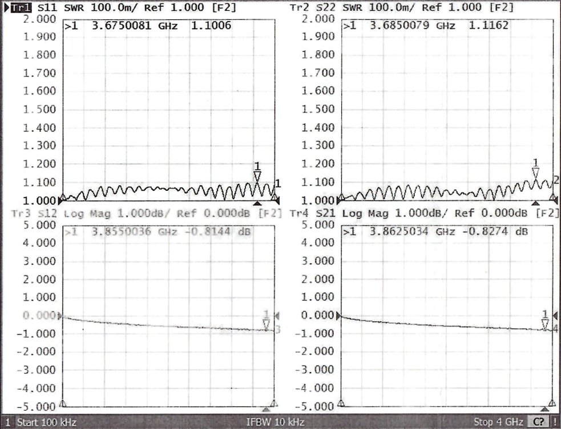Click the S12 reference level arrow at 0.000
Image resolution: width=561 pixels, height=429 pixels.
coord(60,316)
